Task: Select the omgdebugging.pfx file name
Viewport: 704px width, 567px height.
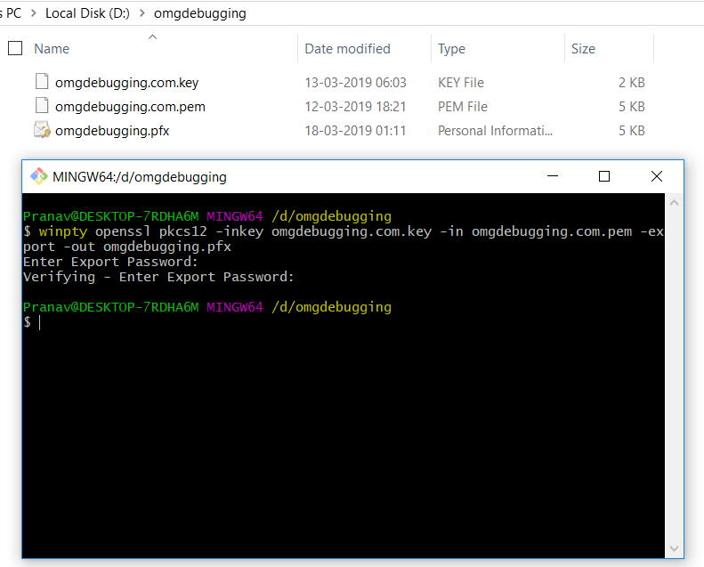Action: [112, 131]
